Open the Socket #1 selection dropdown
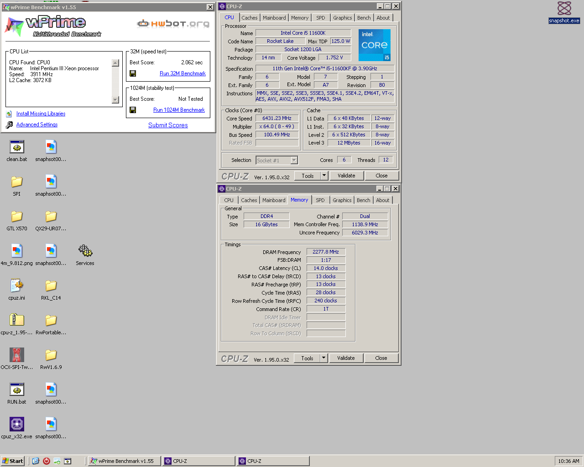584x467 pixels. (294, 160)
